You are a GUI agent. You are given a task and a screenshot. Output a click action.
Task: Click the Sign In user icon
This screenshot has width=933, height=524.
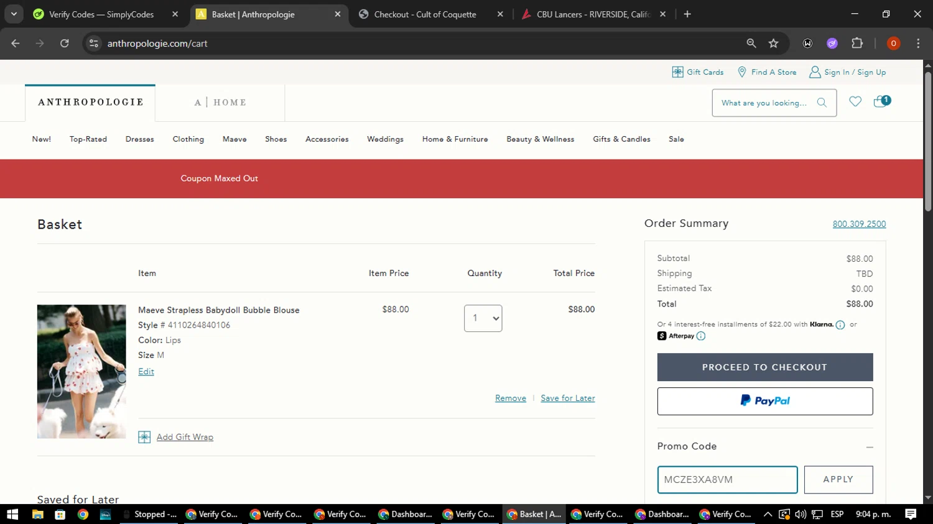tap(814, 72)
